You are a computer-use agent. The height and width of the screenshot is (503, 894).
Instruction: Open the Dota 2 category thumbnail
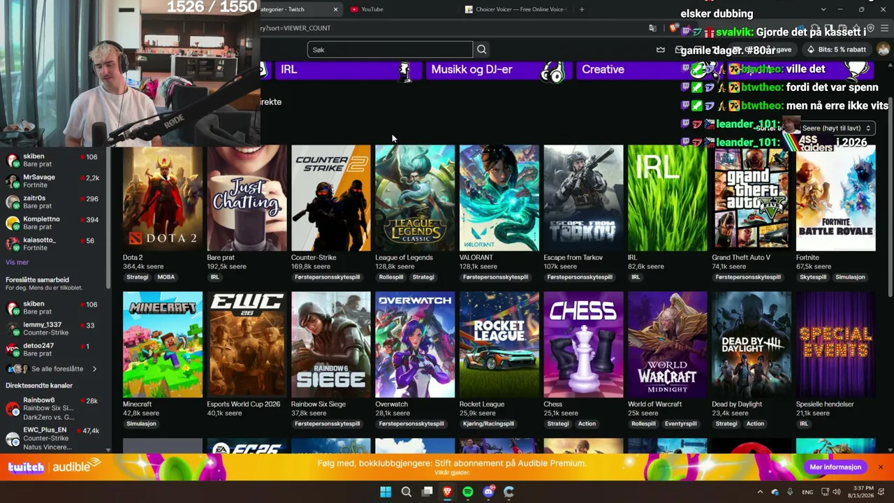pos(163,198)
